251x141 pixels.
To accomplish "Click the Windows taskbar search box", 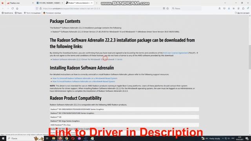I will [x=25, y=138].
